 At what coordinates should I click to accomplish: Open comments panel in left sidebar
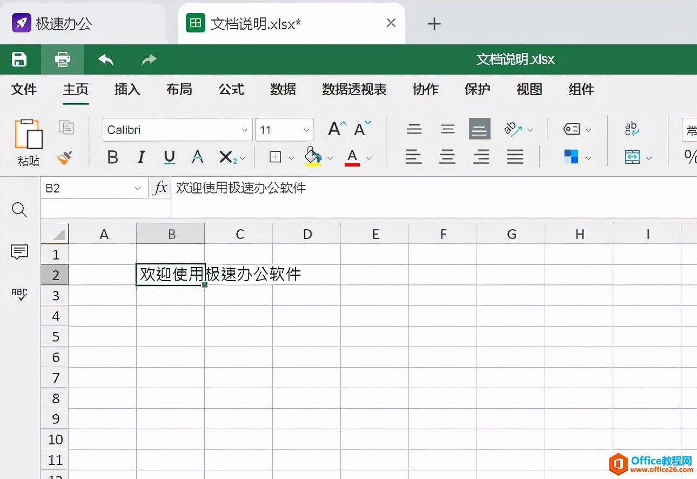click(x=19, y=251)
